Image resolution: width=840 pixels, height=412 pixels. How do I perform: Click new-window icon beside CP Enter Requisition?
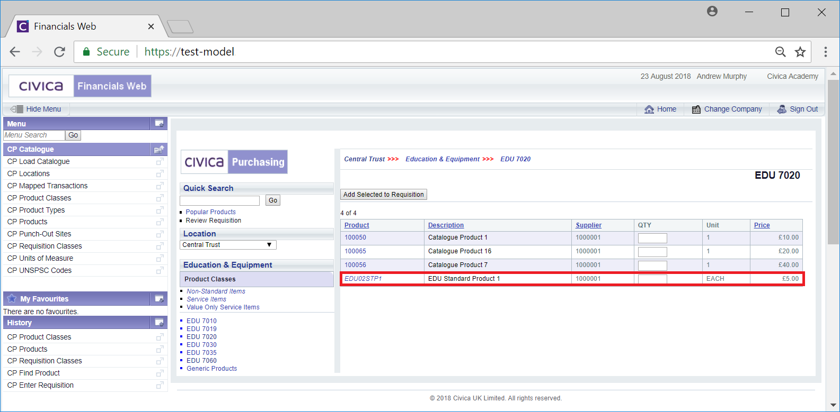(160, 385)
